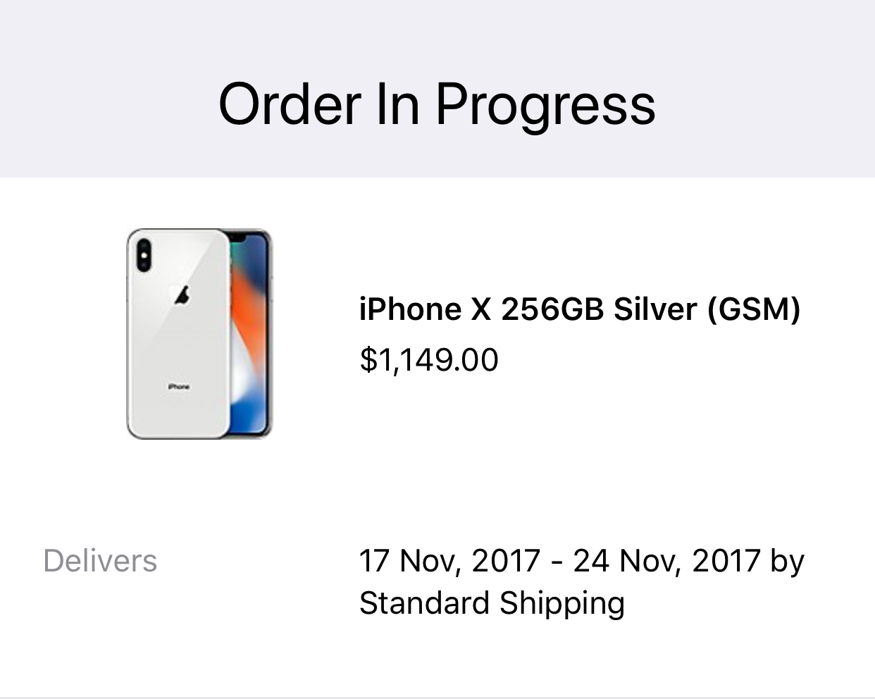The image size is (875, 699).
Task: Tap the Apple logo on the phone's back
Action: pyautogui.click(x=182, y=295)
